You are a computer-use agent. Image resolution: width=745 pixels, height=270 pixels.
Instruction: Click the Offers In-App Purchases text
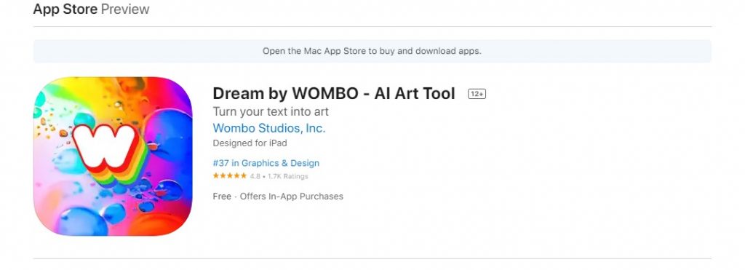(291, 196)
